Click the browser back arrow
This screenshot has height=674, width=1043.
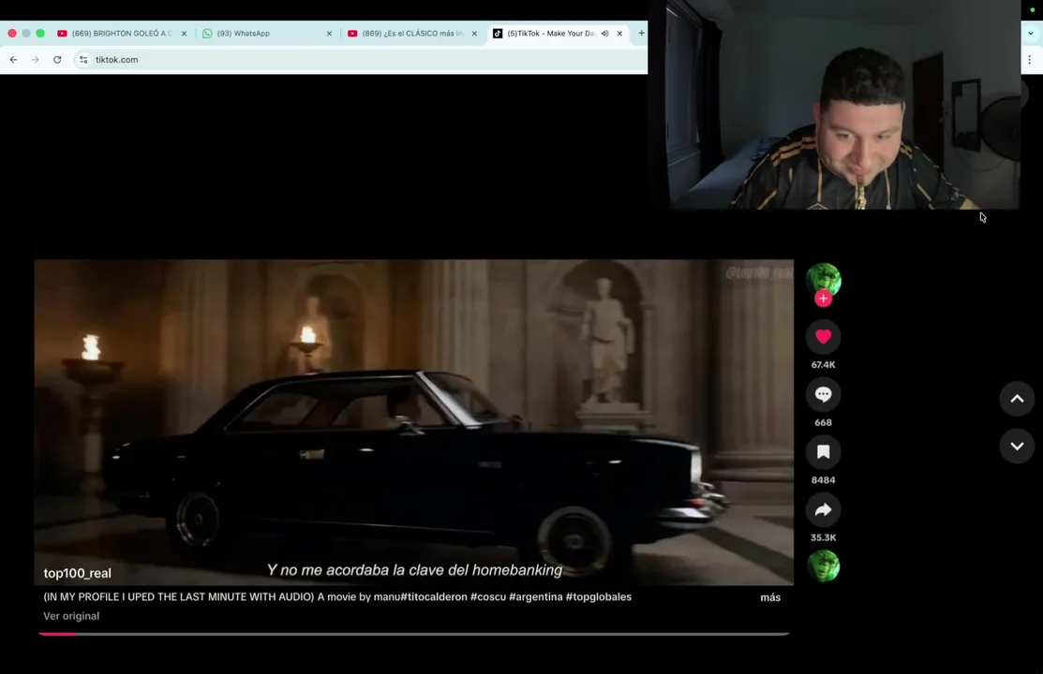pos(13,60)
